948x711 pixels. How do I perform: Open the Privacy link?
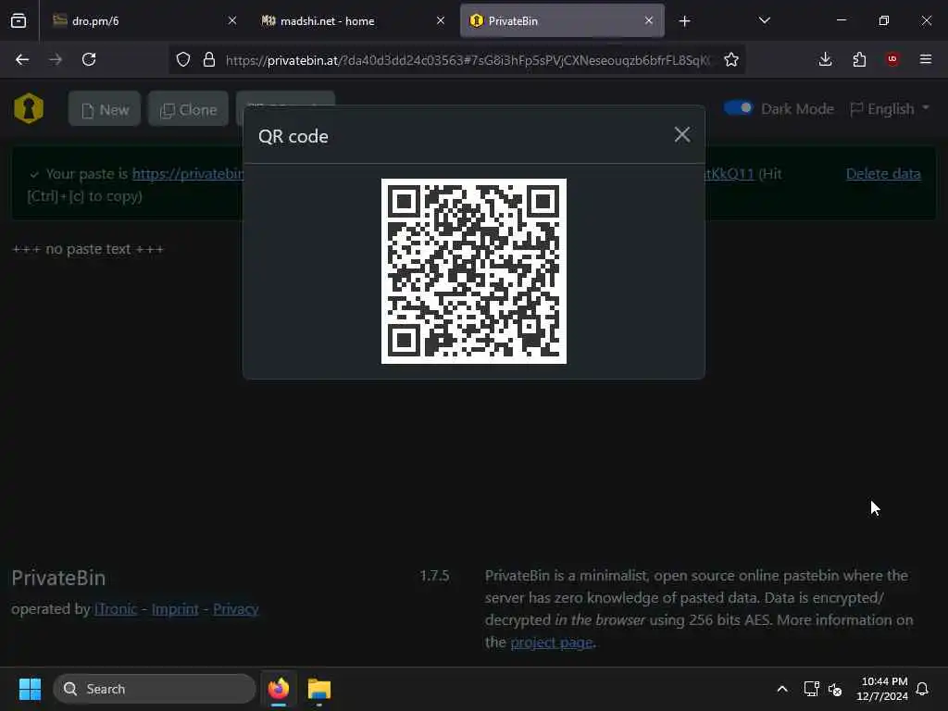click(x=236, y=609)
